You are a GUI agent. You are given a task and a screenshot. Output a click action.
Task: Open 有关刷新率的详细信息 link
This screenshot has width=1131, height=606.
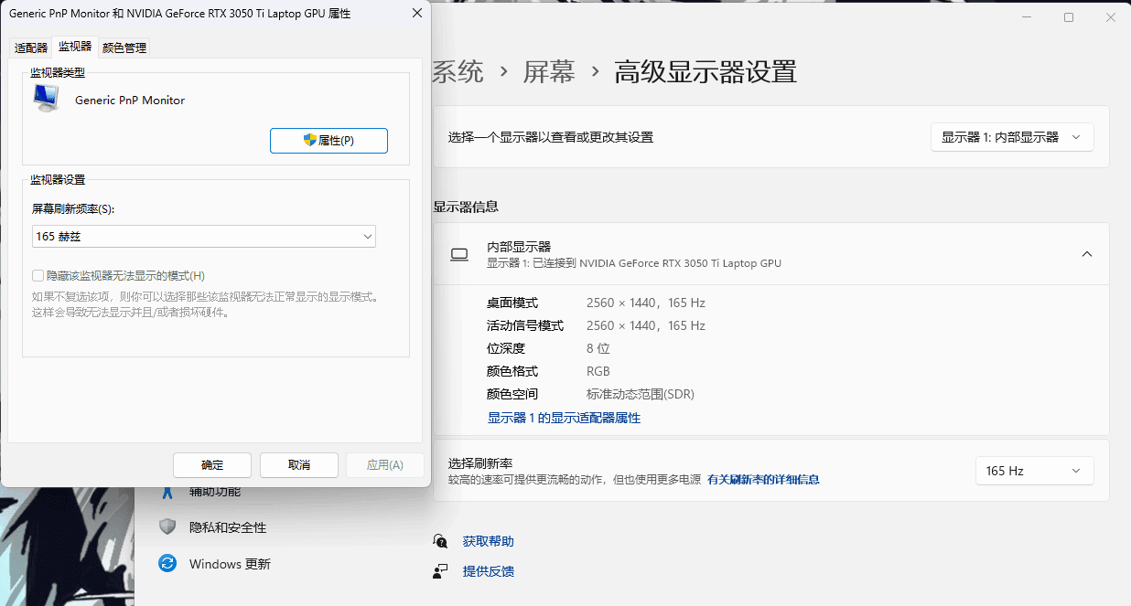click(x=763, y=479)
